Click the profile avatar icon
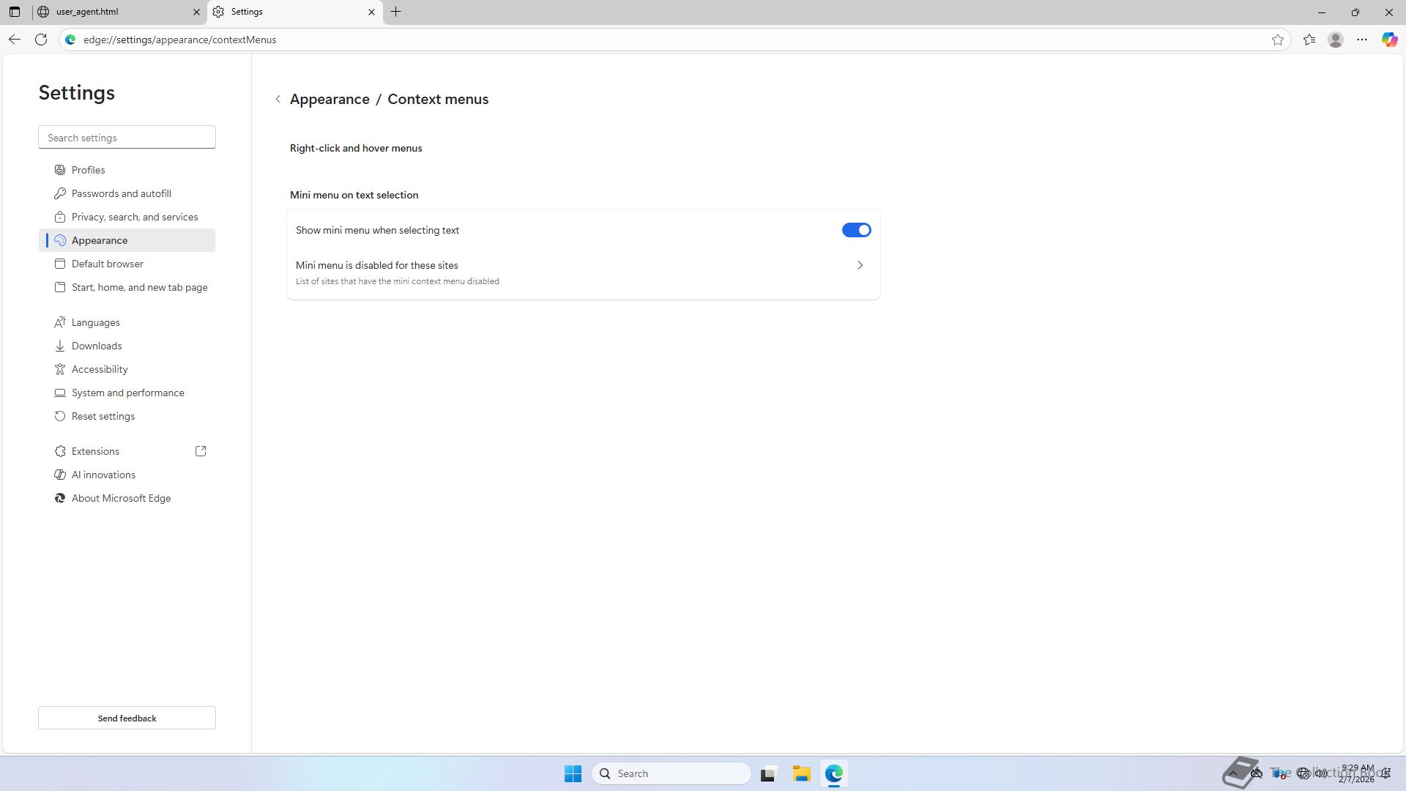 click(1336, 40)
